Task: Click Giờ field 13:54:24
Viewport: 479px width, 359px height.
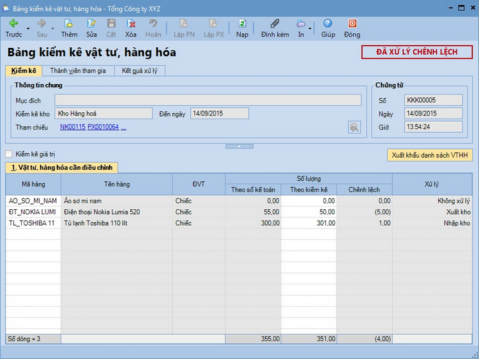Action: coord(433,127)
